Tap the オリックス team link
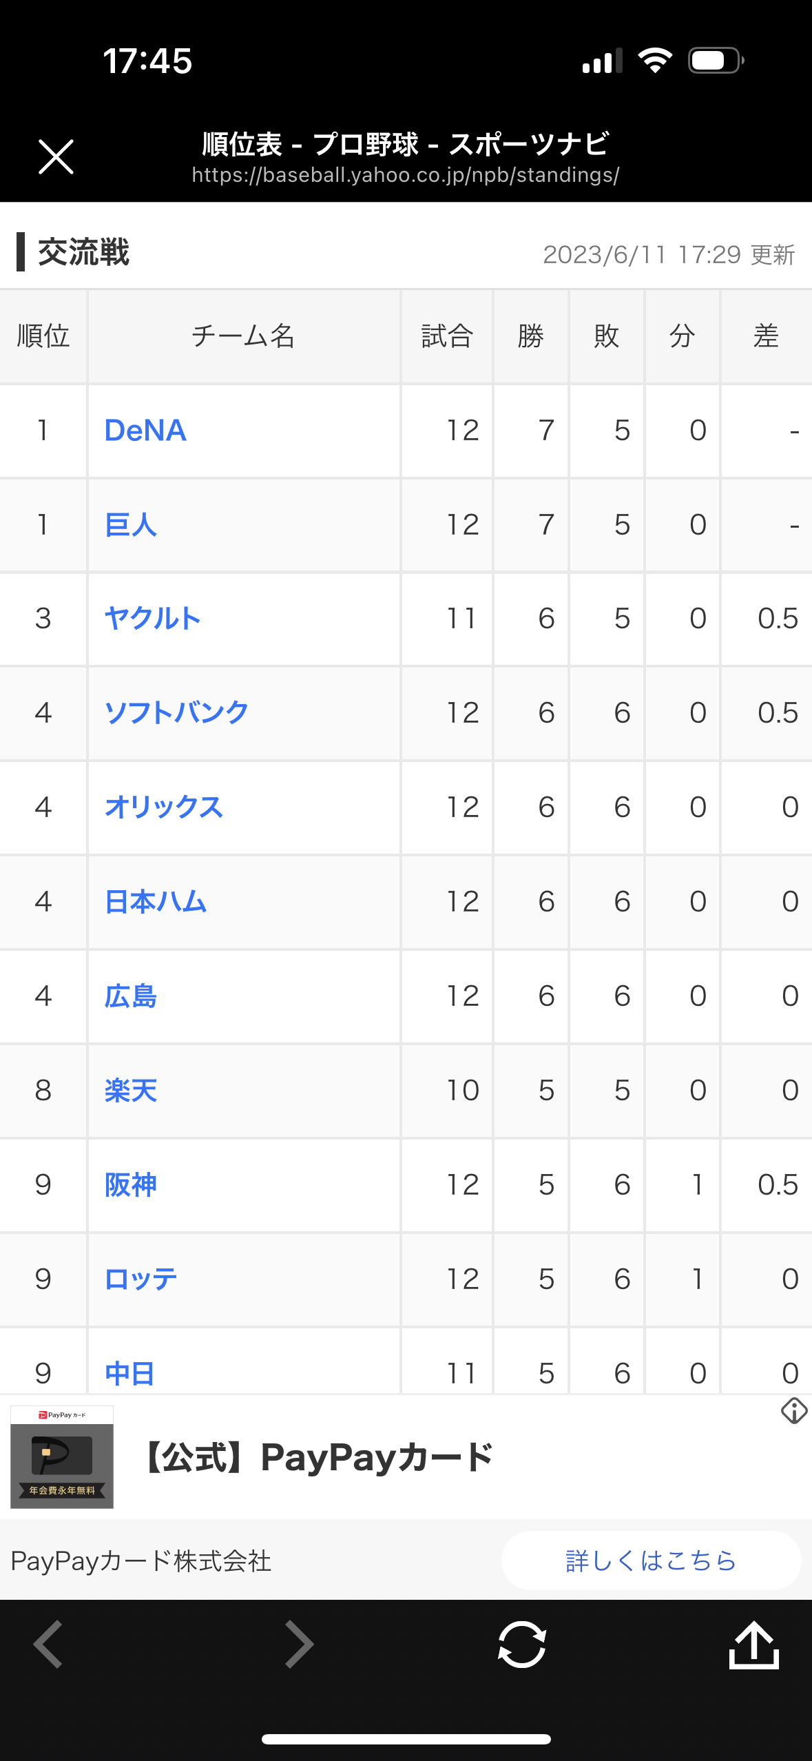The image size is (812, 1761). [164, 807]
